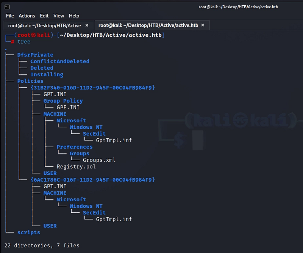Click the window title root@kali path

(238, 7)
